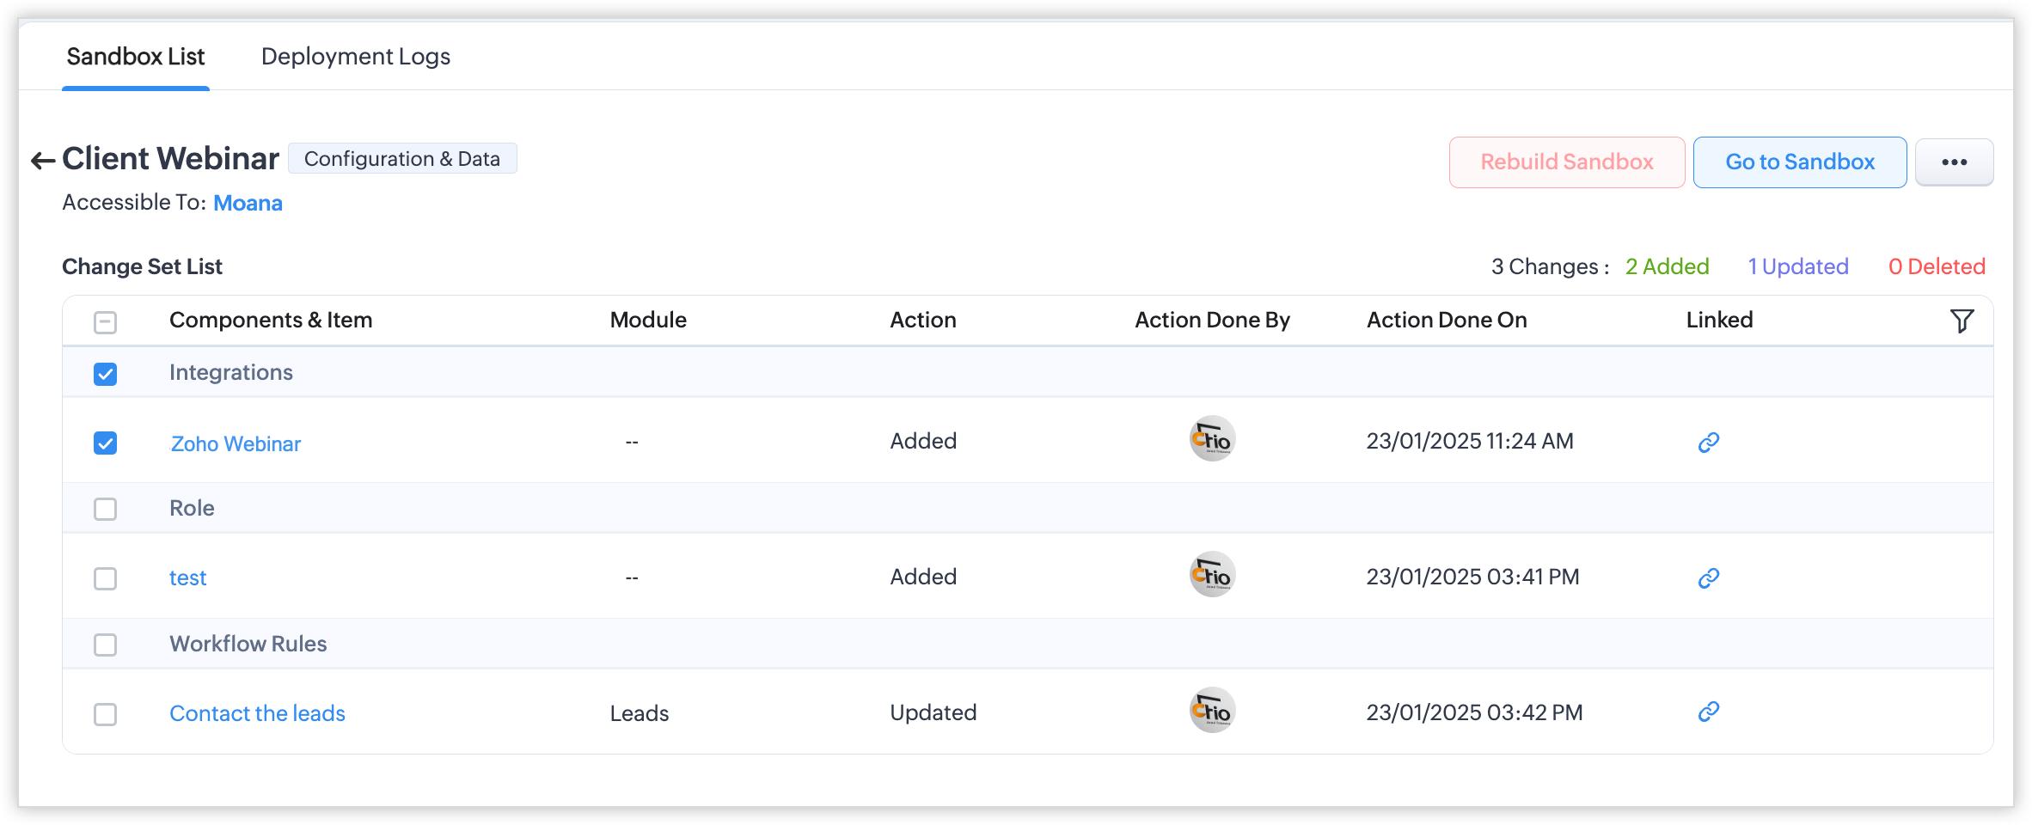Click the linked icon for Zoho Webinar

(x=1708, y=443)
